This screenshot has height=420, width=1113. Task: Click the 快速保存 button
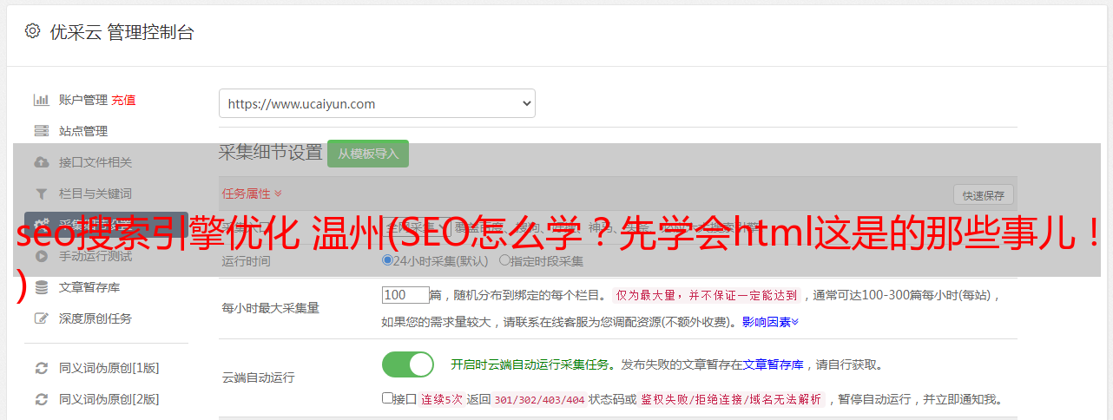[983, 195]
